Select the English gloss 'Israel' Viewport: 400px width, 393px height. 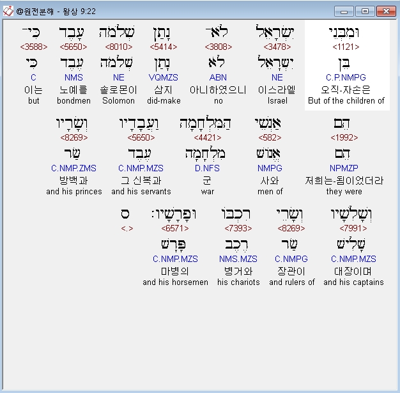(277, 101)
